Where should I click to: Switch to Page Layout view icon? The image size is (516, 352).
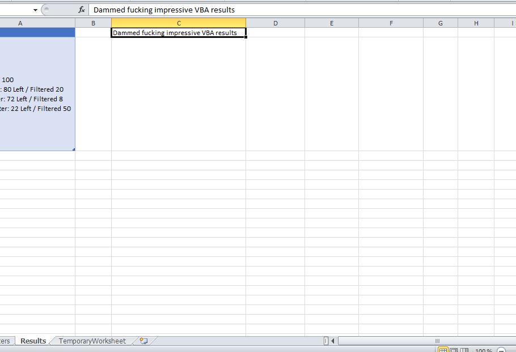coord(454,350)
